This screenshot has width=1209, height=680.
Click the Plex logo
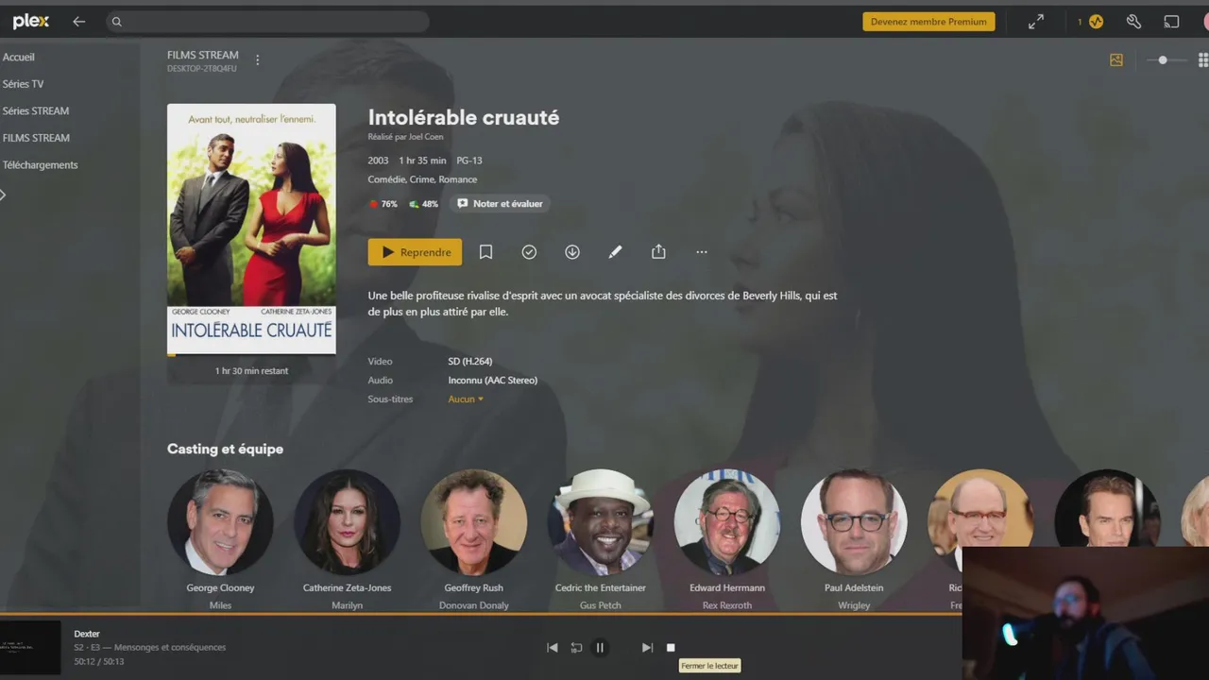(30, 21)
